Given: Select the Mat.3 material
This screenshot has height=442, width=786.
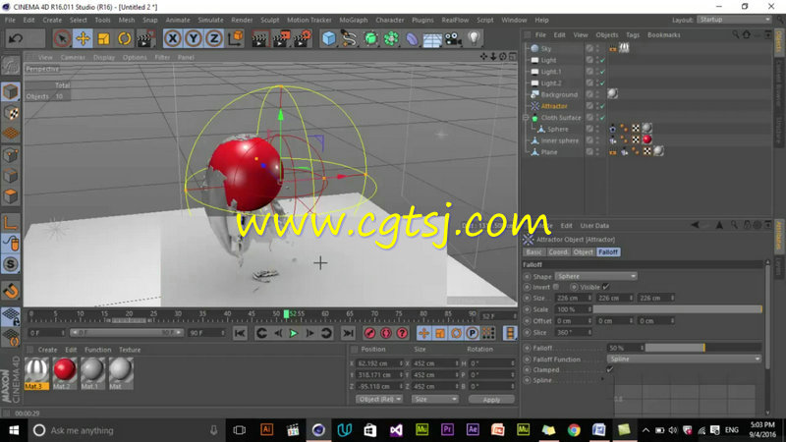Looking at the screenshot, I should pos(36,373).
